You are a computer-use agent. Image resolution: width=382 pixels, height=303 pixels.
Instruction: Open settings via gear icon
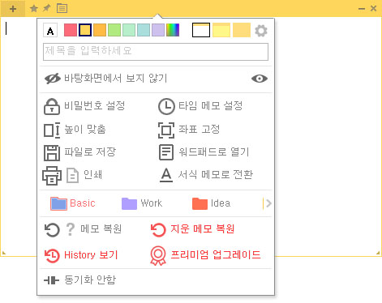[261, 31]
